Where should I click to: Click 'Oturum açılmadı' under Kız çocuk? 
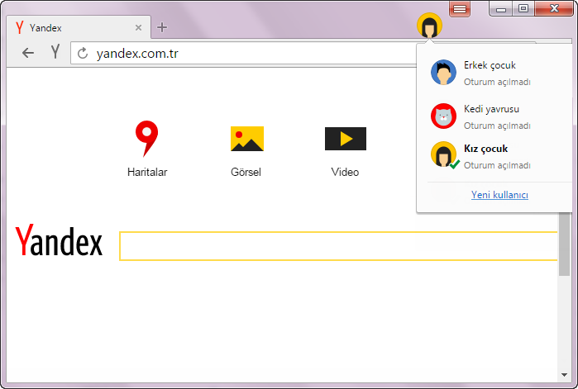point(497,166)
